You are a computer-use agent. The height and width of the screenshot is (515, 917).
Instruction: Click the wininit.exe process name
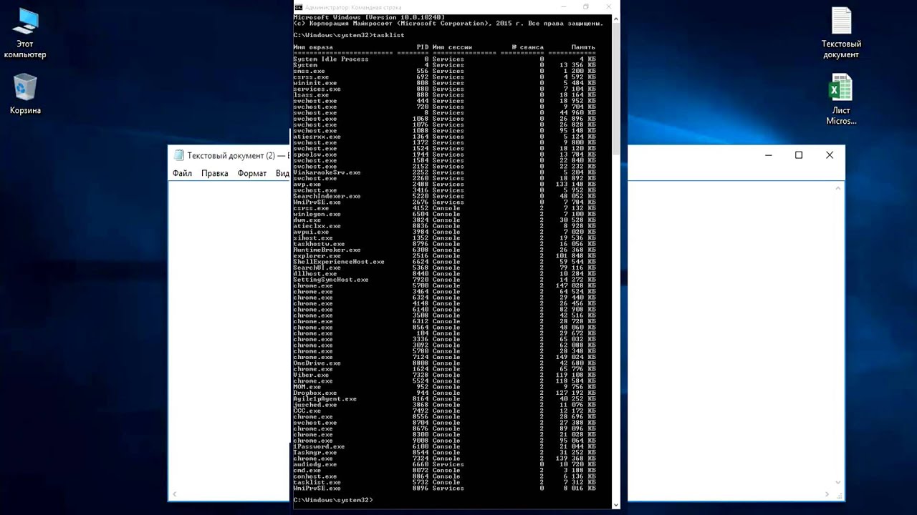coord(315,83)
